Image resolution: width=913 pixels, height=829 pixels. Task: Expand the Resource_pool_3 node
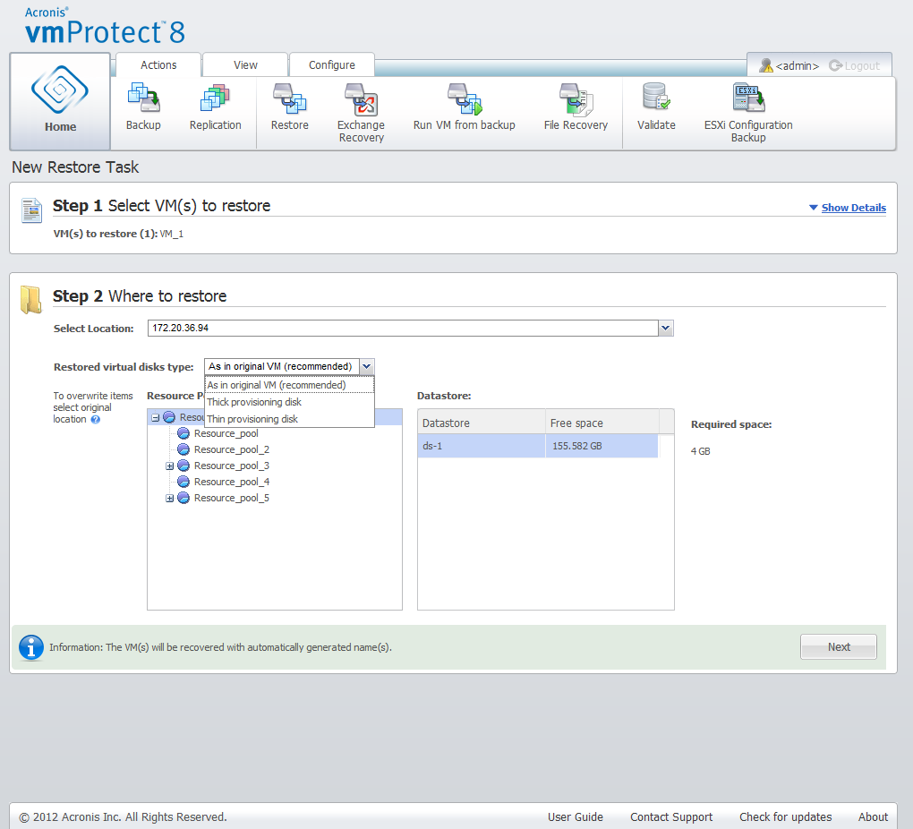169,466
